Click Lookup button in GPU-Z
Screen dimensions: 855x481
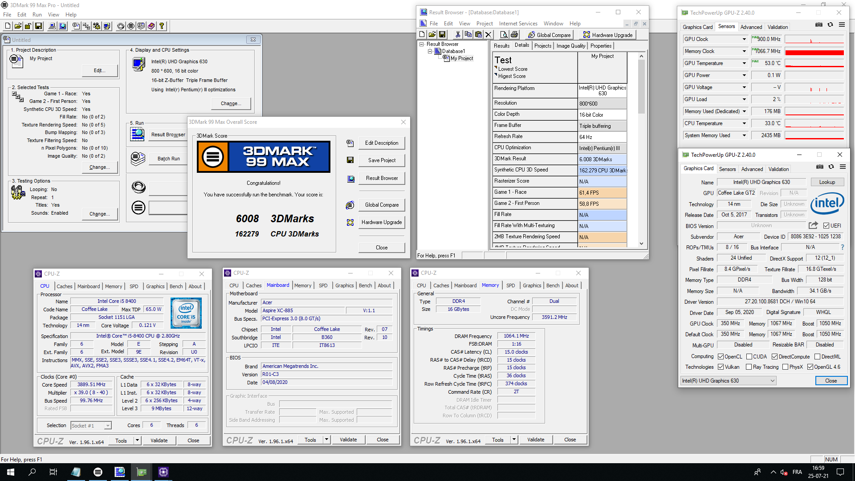tap(827, 182)
